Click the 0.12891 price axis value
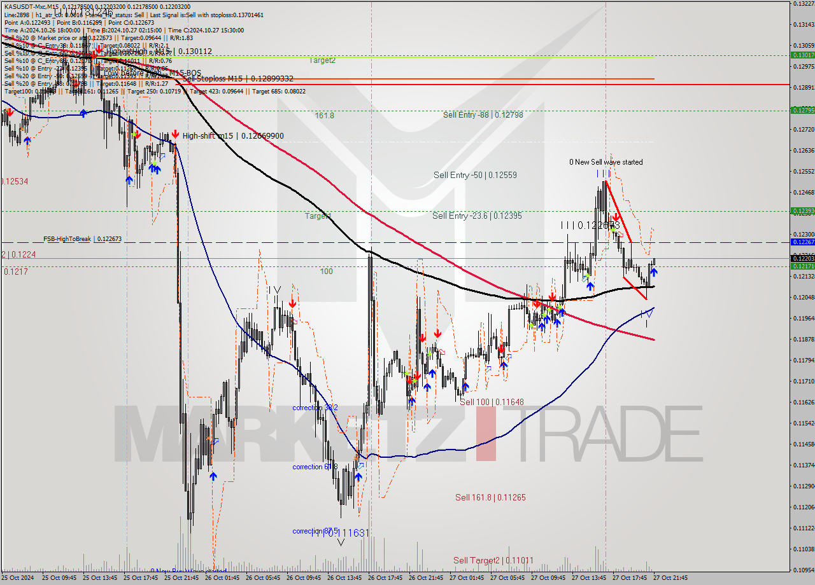 pos(804,88)
